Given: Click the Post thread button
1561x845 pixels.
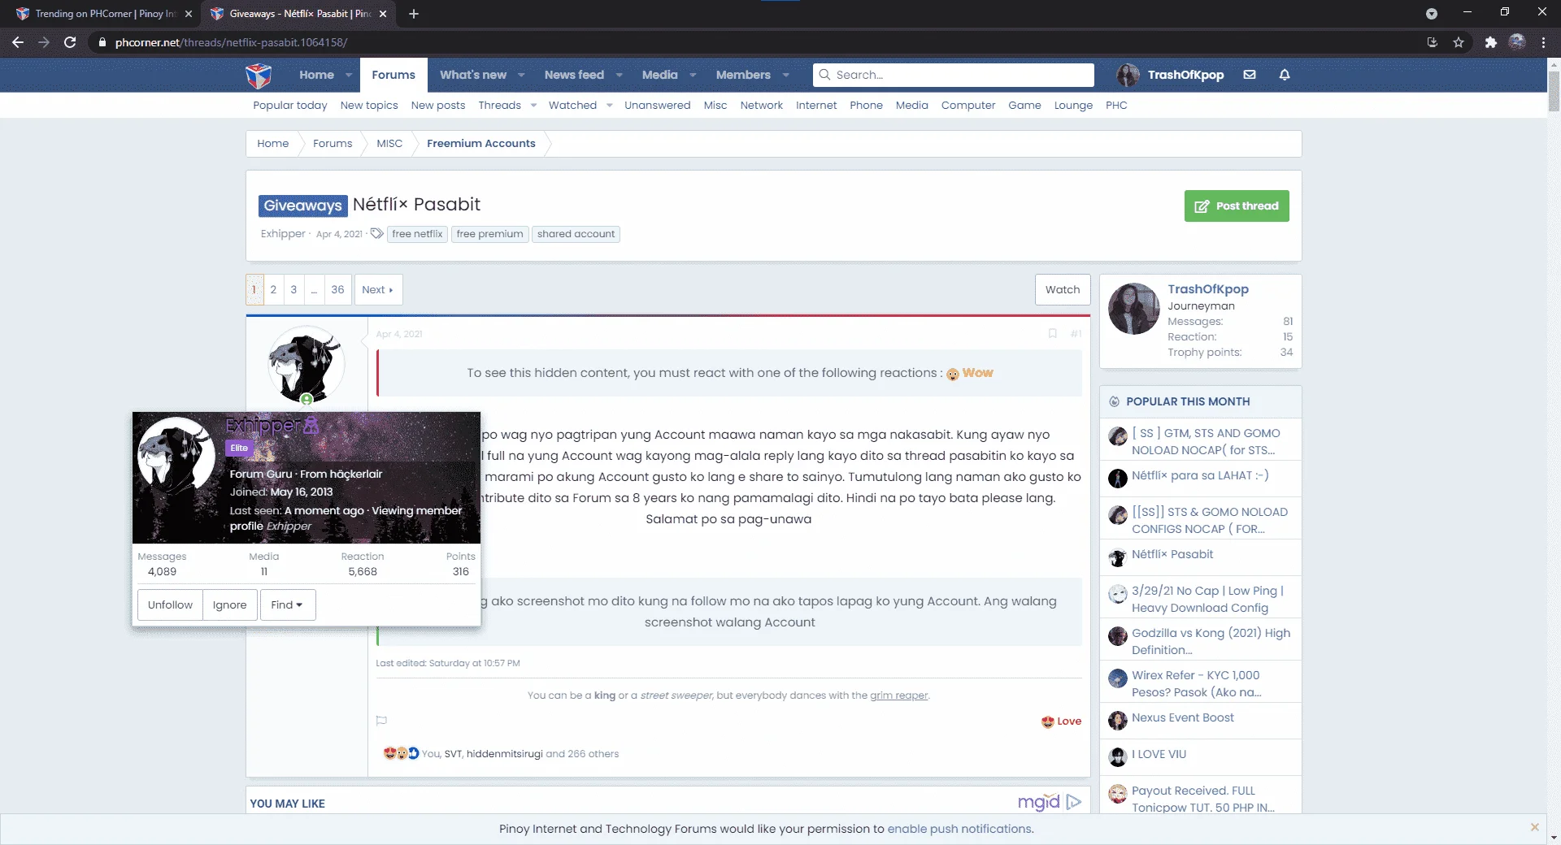Looking at the screenshot, I should 1237,206.
